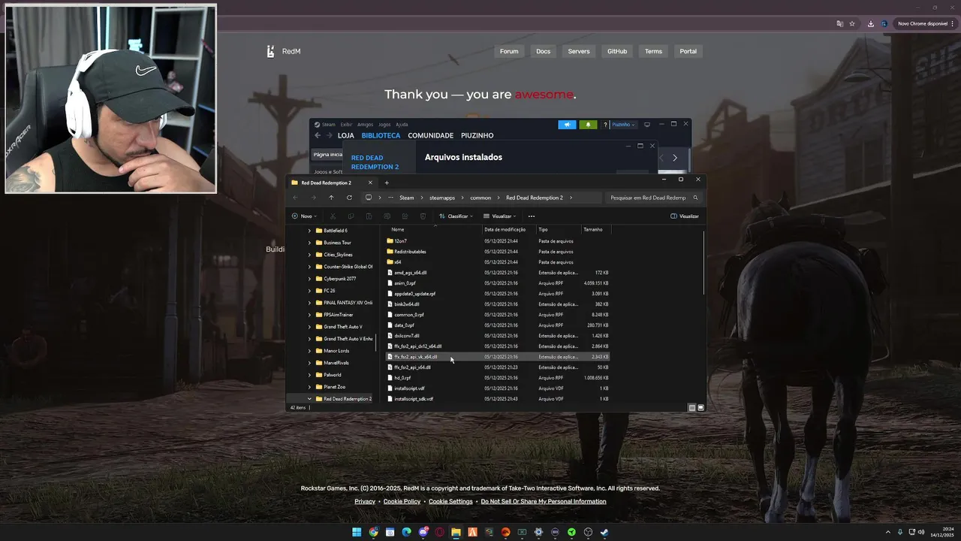Screen dimensions: 961x541
Task: Bookmark this page with the star icon
Action: point(852,23)
